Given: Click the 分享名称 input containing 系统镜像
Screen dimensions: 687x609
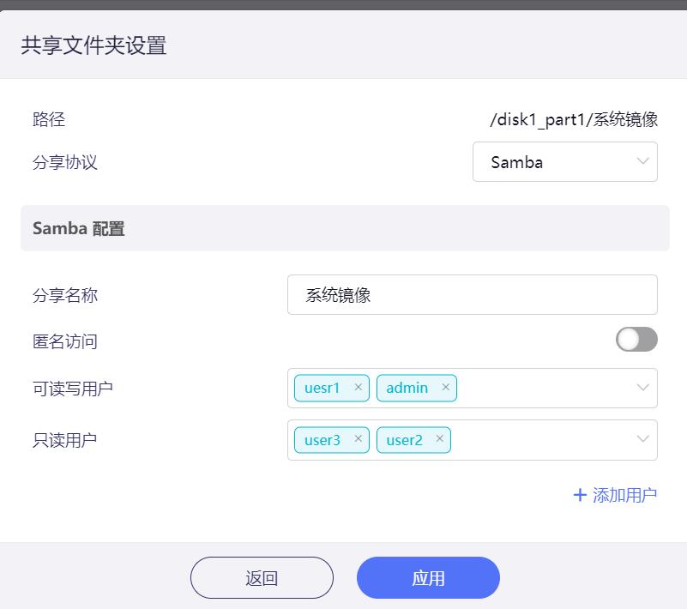Looking at the screenshot, I should tap(473, 294).
